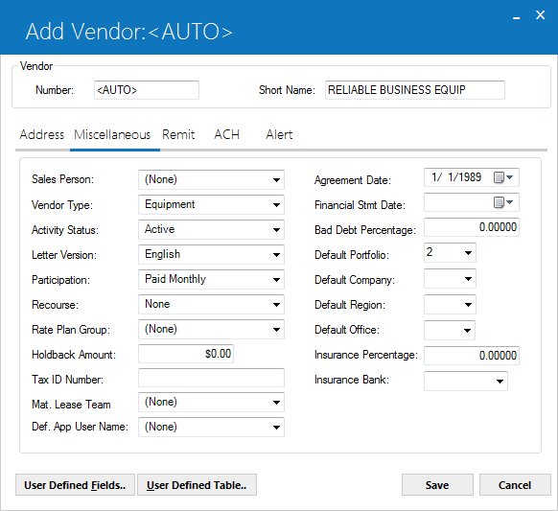This screenshot has height=511, width=558.
Task: Switch to the Remit tab
Action: coord(178,134)
